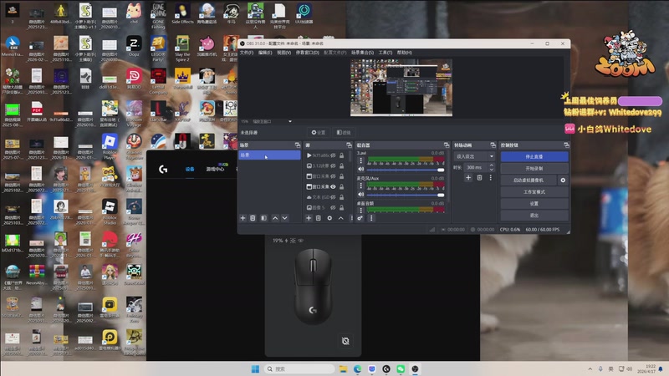Click the Logitech G HUB logo
669x376 pixels.
[161, 168]
